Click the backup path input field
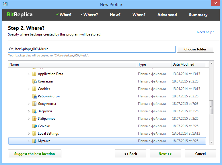Image resolution: width=222 pixels, height=165 pixels. (x=92, y=49)
